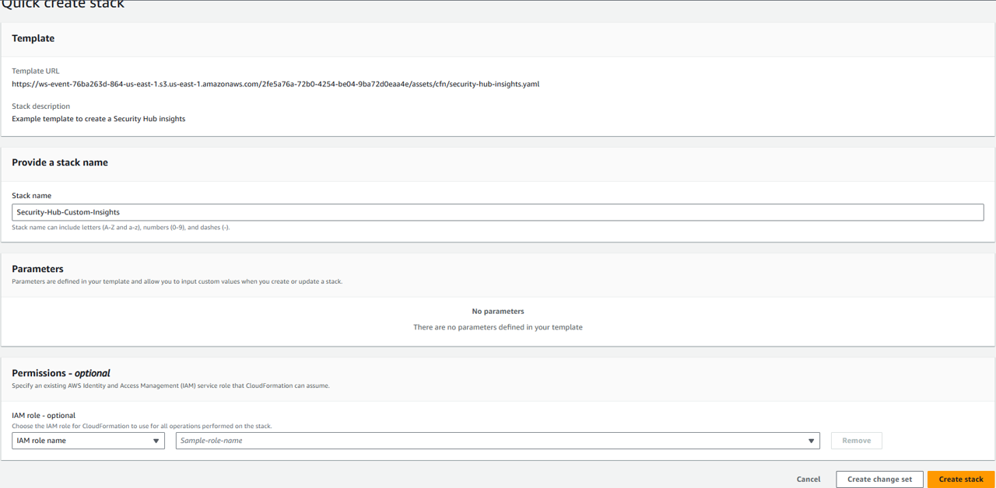996x488 pixels.
Task: Click the Create stack button
Action: point(961,479)
